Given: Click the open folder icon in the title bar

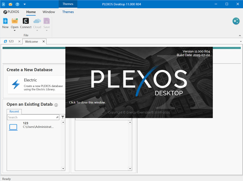Looking at the screenshot, I should click(x=11, y=4).
